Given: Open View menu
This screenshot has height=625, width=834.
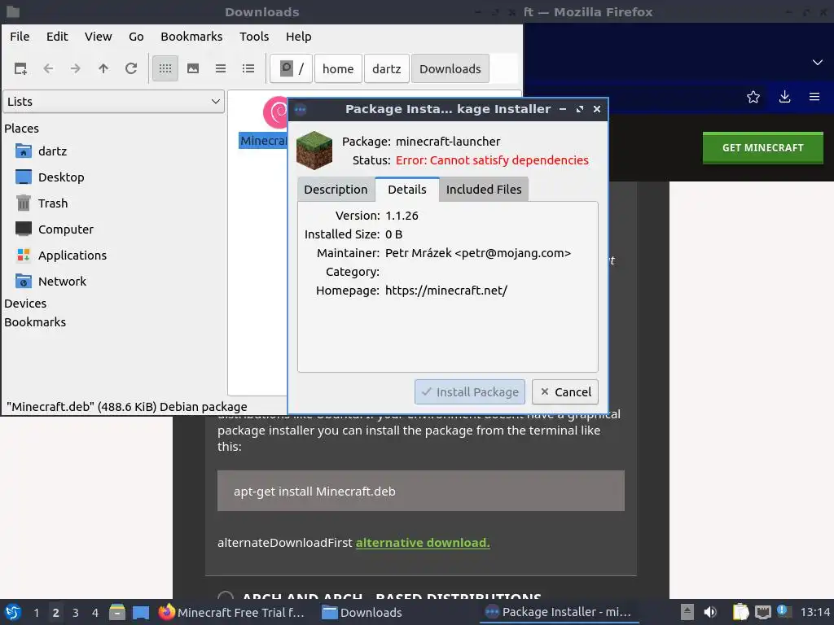Looking at the screenshot, I should [x=99, y=36].
